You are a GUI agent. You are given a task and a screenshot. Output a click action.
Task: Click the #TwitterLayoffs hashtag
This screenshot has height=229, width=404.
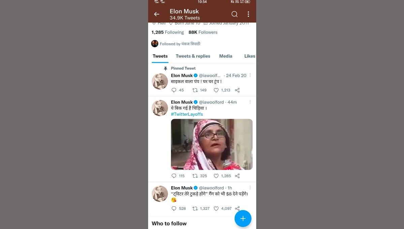(187, 114)
